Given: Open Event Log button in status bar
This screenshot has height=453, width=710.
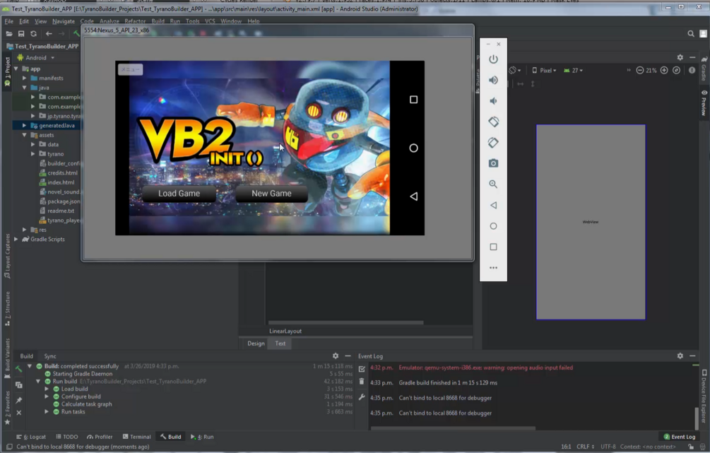Looking at the screenshot, I should click(x=679, y=437).
